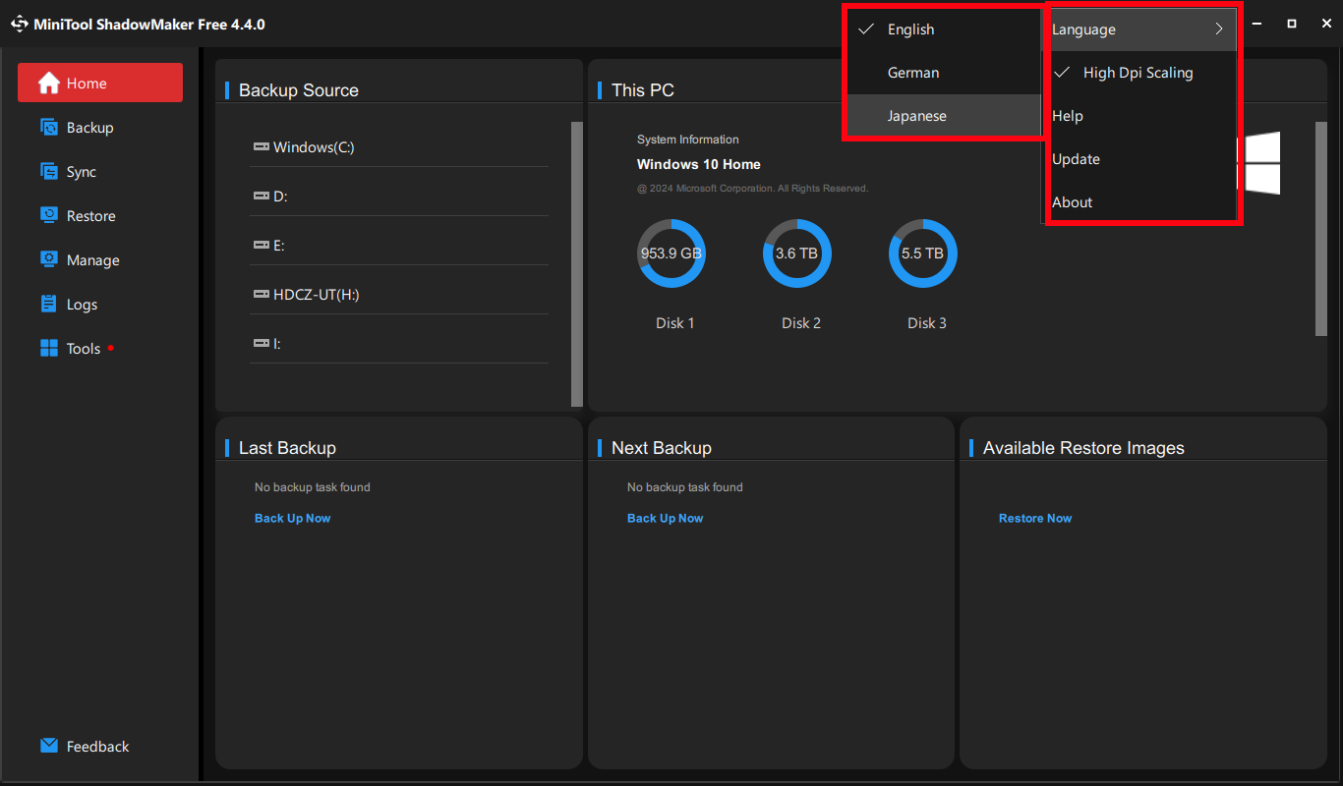Viewport: 1343px width, 786px height.
Task: Click the Disk 2 usage ring
Action: pos(797,253)
